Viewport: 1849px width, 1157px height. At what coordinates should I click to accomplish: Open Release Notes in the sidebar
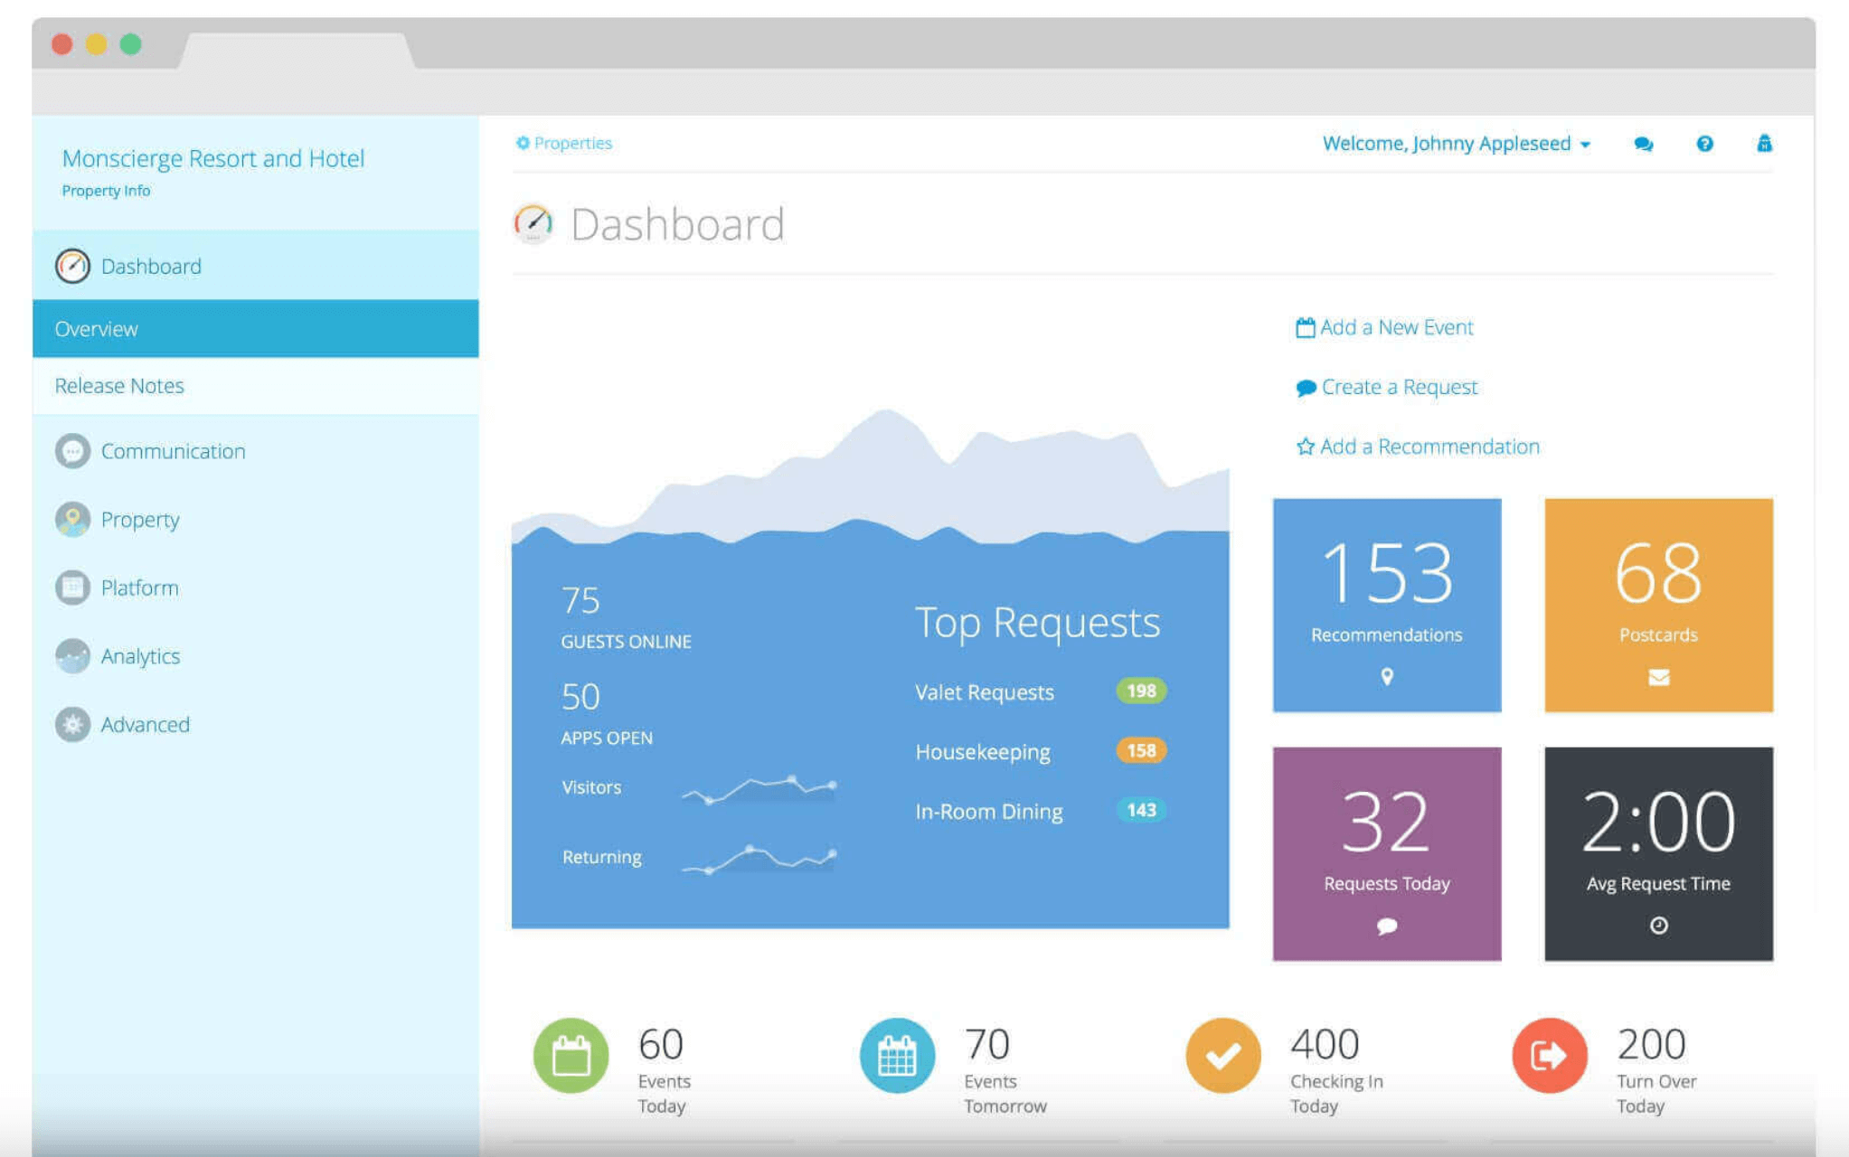click(x=119, y=386)
